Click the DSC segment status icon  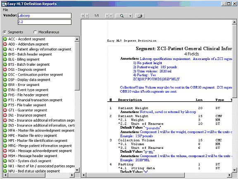point(5,74)
